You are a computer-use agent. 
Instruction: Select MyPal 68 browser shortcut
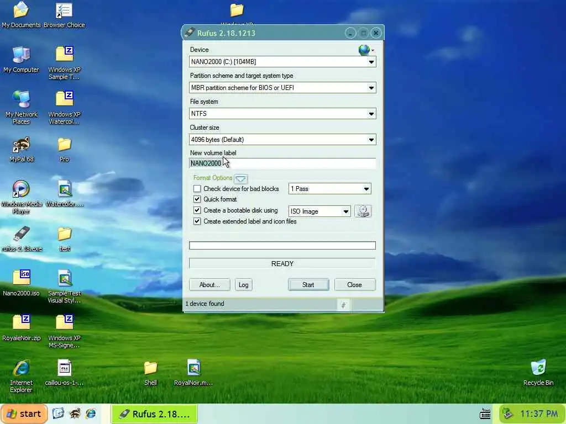point(21,150)
